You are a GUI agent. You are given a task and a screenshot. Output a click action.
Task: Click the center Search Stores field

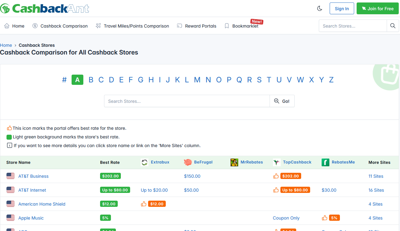pyautogui.click(x=187, y=101)
